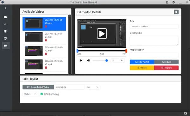Select thumbnail of 2024-03-12 21-51-27.mkv

pos(34,37)
